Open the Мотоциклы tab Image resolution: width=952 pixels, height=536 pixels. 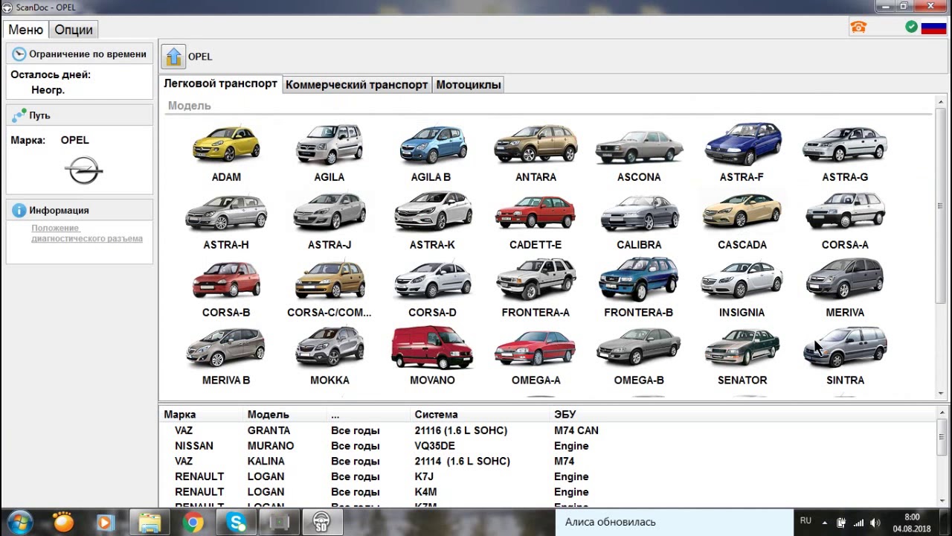point(469,85)
